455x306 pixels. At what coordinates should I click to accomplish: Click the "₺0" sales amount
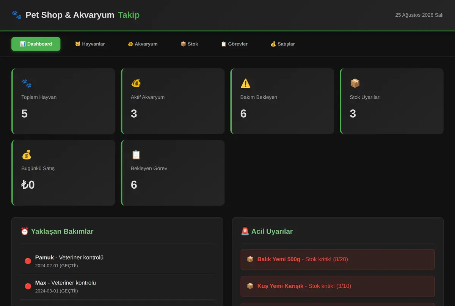[28, 185]
